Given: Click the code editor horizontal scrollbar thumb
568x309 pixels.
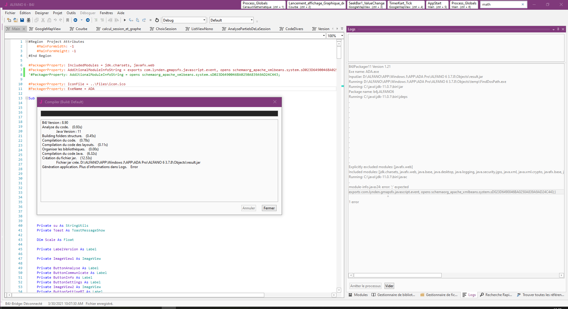Looking at the screenshot, I should click(138, 295).
